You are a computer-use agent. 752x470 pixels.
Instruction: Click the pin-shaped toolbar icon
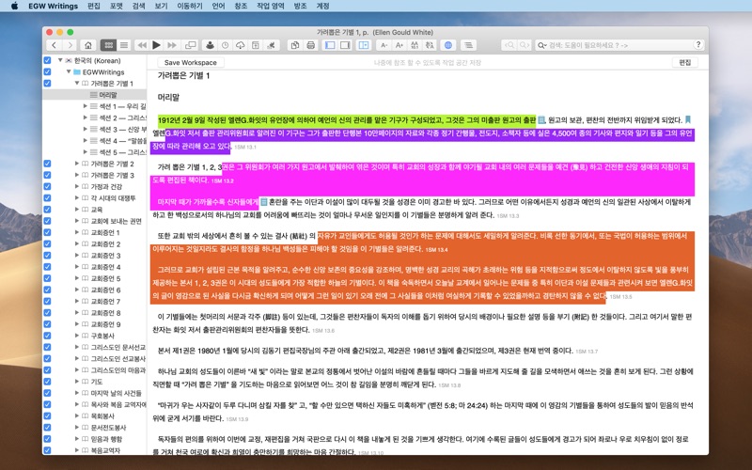coord(271,45)
